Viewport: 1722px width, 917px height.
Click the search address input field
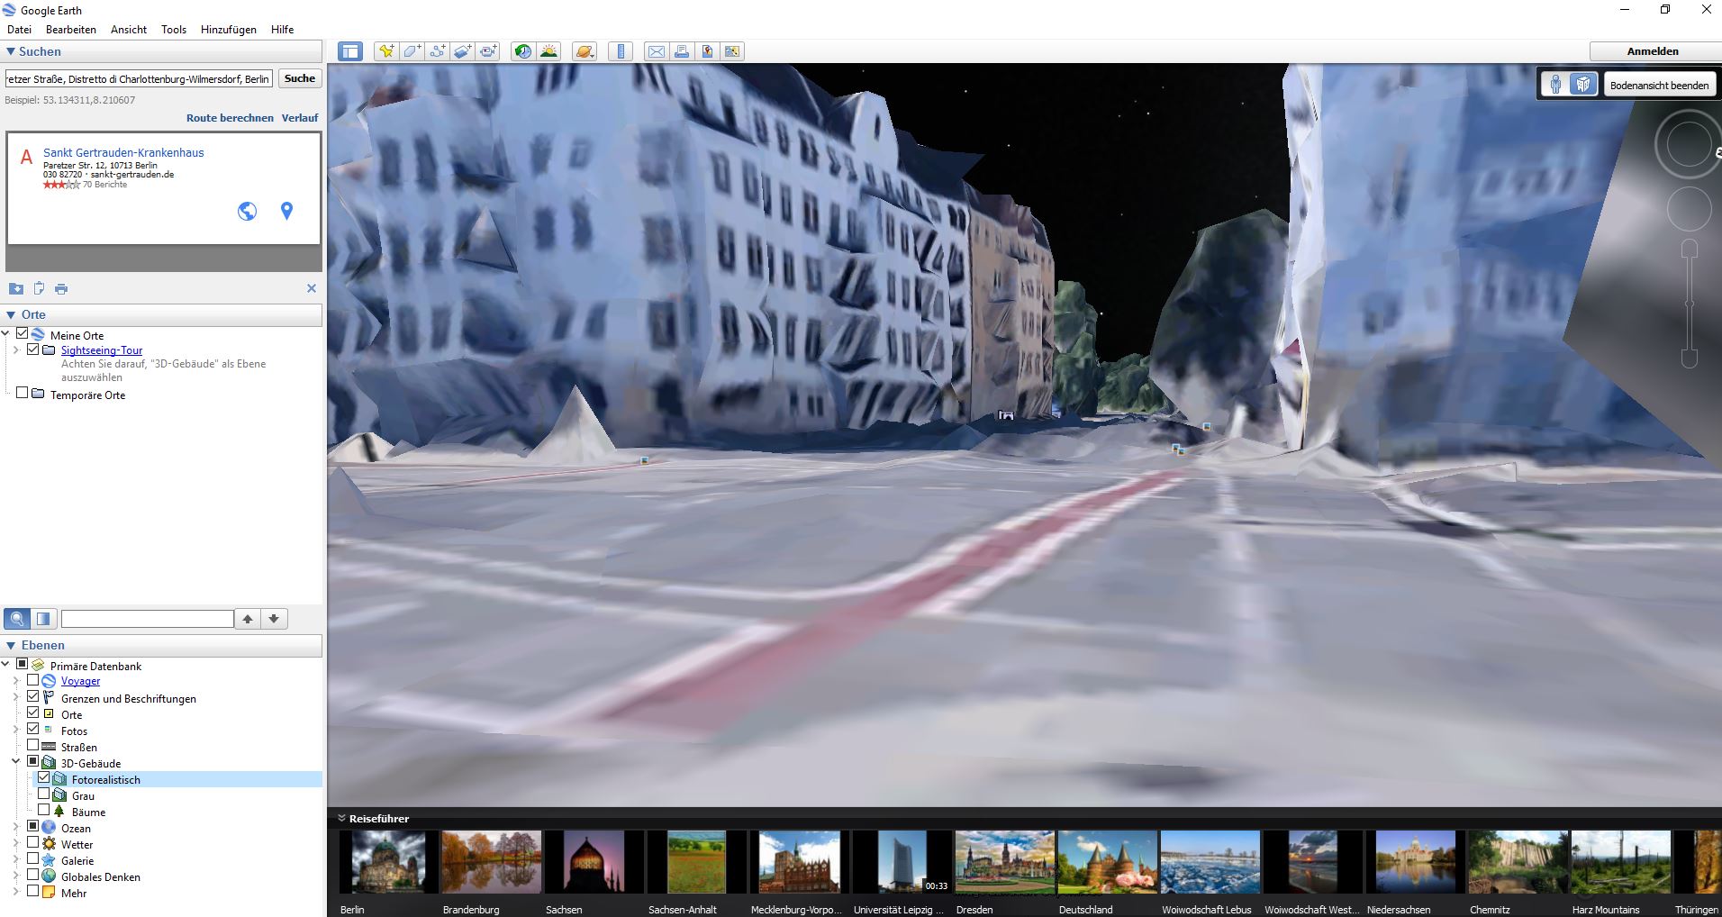point(139,79)
